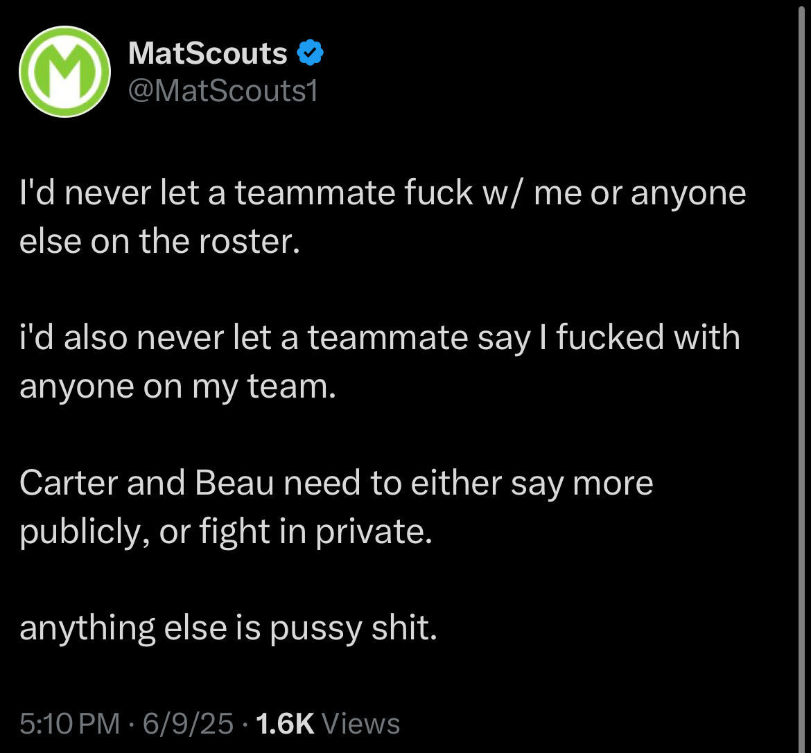The image size is (811, 753).
Task: Visit the @MatScouts1 handle profile
Action: pyautogui.click(x=223, y=91)
